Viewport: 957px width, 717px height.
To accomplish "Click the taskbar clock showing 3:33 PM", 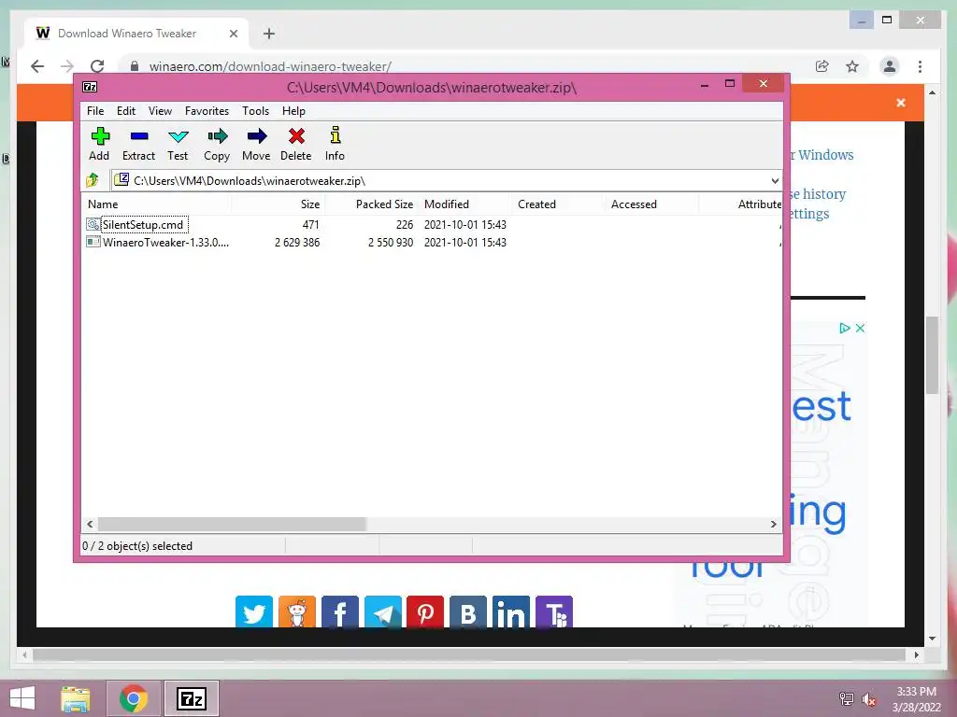I will tap(917, 699).
